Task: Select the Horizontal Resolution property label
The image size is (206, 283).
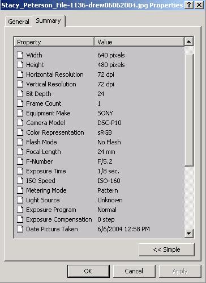Action: [55, 74]
